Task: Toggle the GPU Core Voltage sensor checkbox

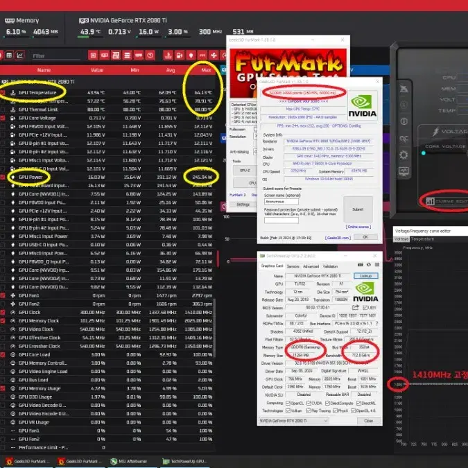Action: 3,118
